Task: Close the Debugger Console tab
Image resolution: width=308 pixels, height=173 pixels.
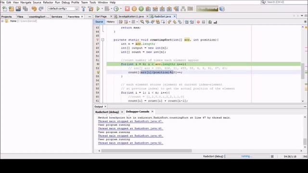Action: point(153,111)
